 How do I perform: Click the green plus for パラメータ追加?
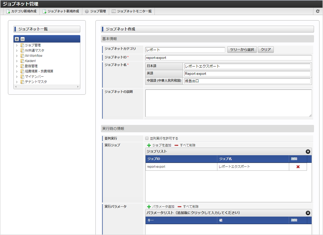[x=149, y=207]
